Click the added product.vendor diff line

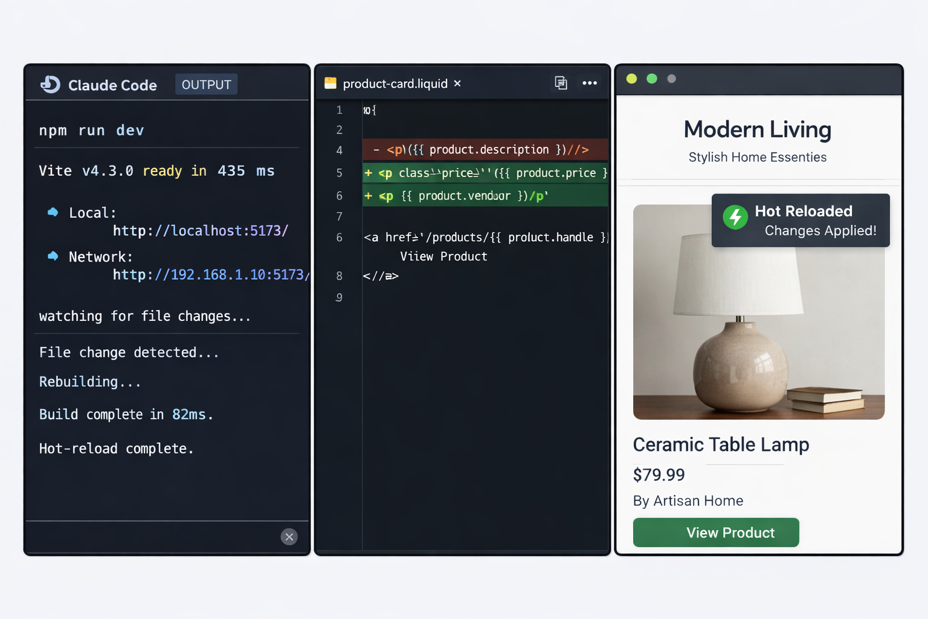point(485,196)
